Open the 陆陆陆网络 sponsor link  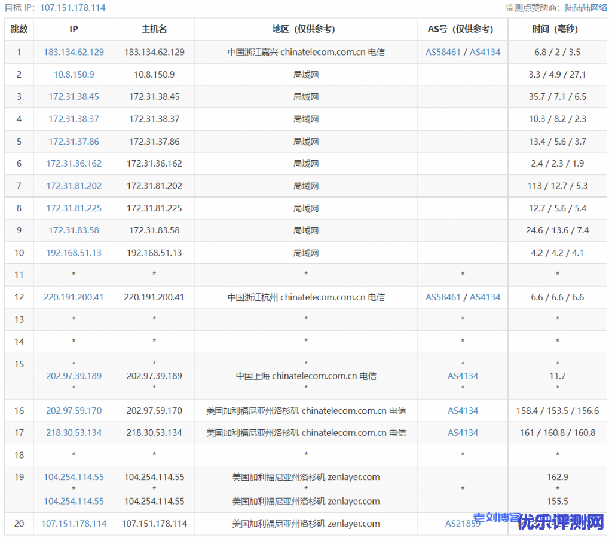pos(586,8)
